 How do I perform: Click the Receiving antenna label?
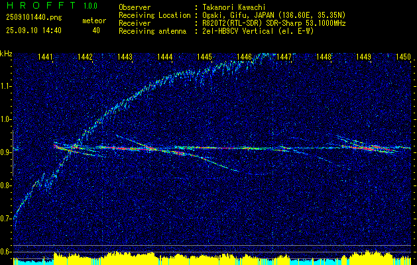coord(152,31)
